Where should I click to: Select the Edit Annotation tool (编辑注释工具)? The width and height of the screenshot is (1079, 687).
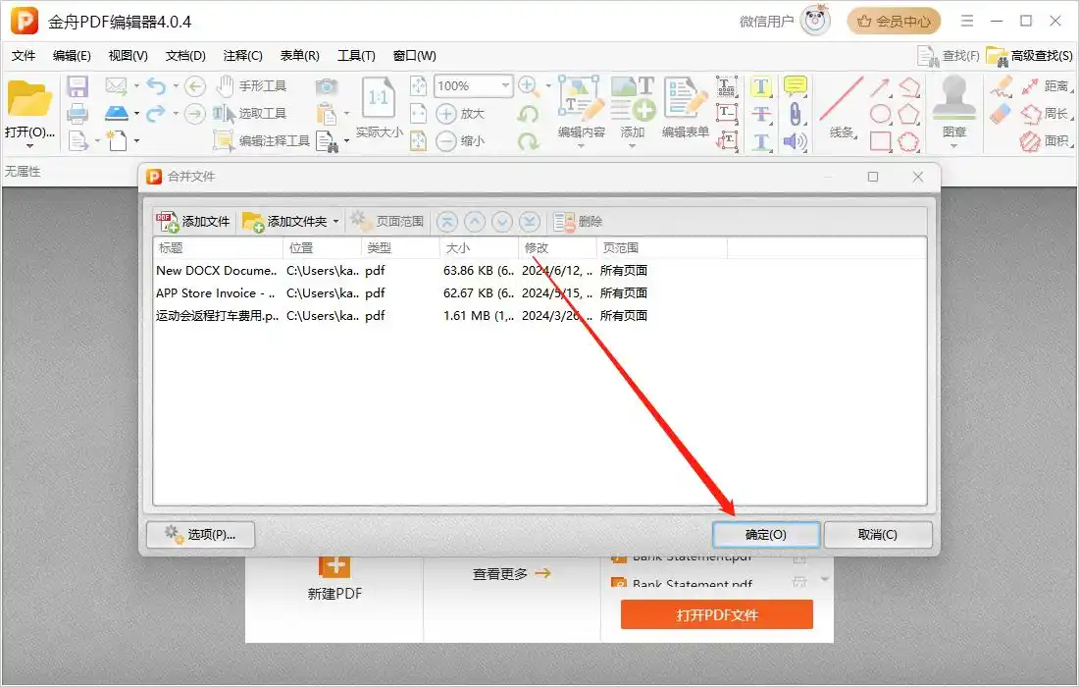(262, 141)
